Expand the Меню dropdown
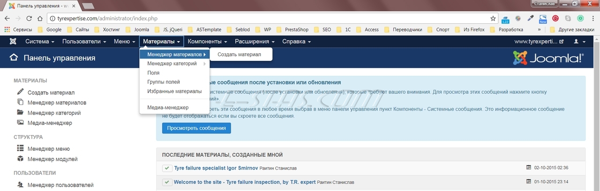Screen dimensions: 600x191 (124, 42)
